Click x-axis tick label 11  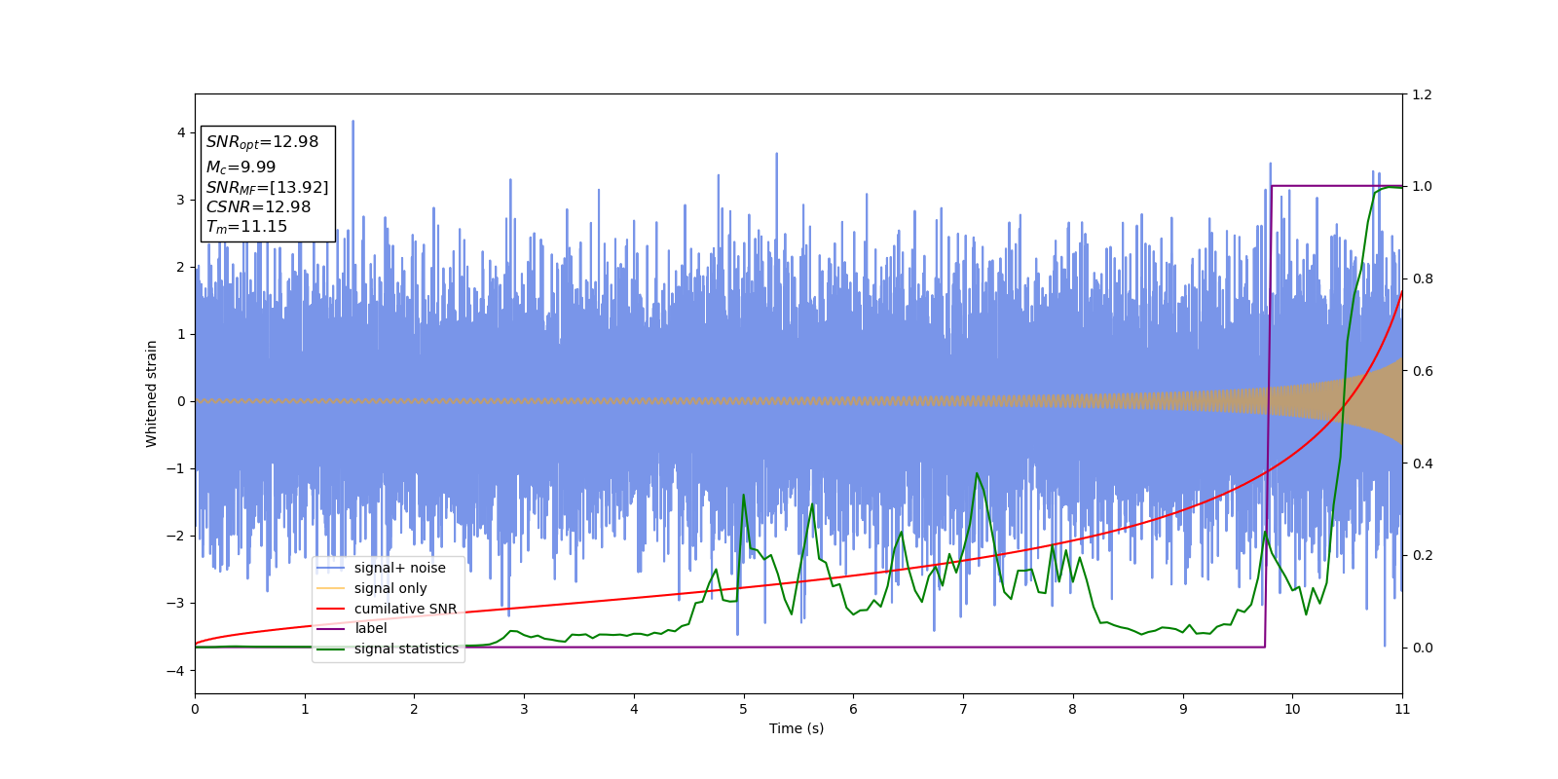click(1402, 709)
